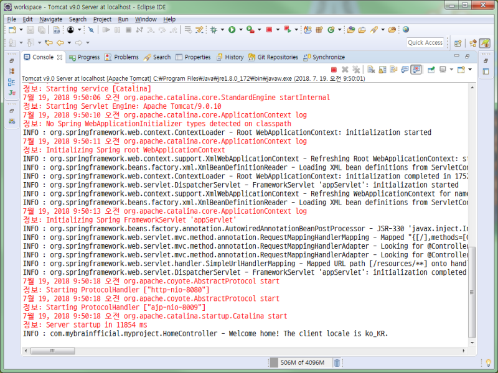Open the Navigate menu
The image size is (498, 373).
50,19
